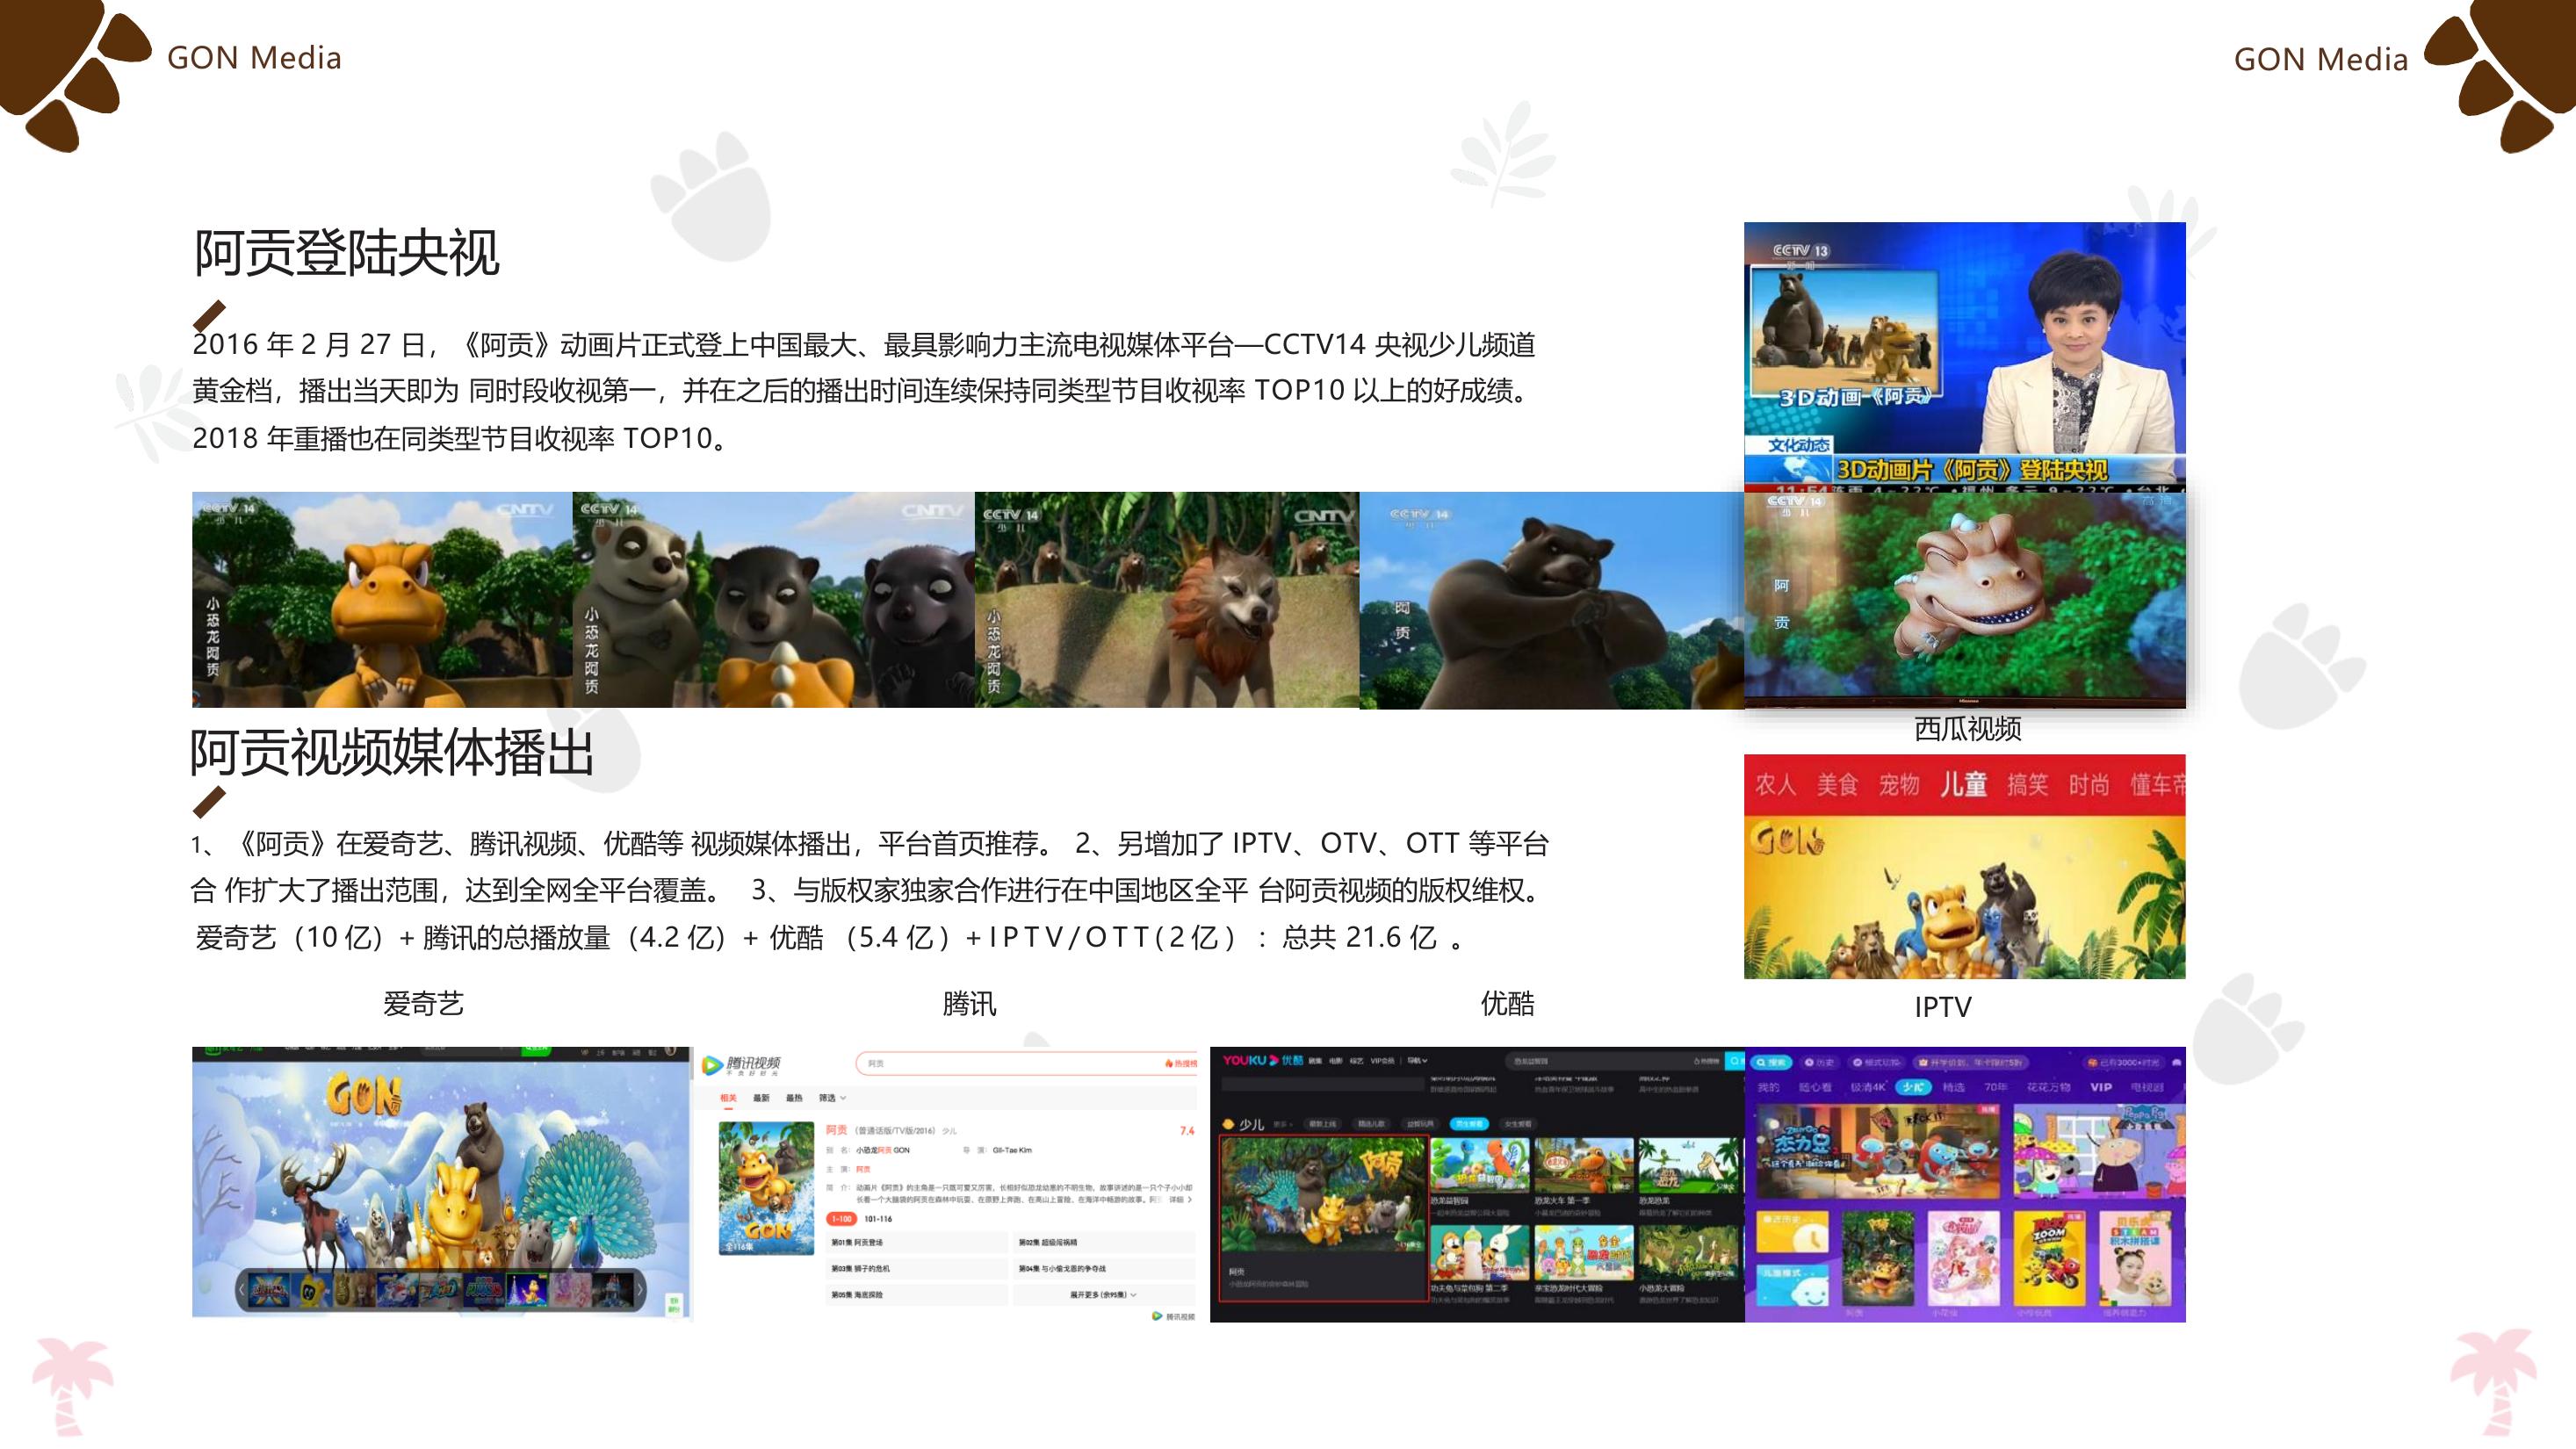The image size is (2576, 1449).
Task: Select the 时尚 tab in the Xigua video banner
Action: pyautogui.click(x=2089, y=784)
